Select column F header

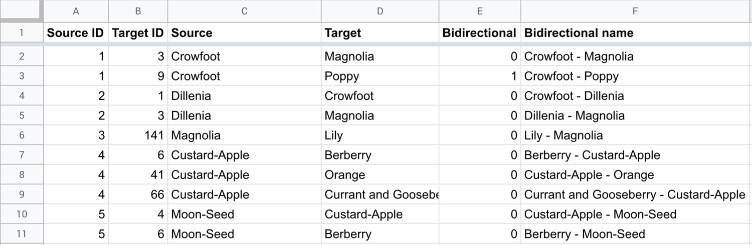point(636,11)
